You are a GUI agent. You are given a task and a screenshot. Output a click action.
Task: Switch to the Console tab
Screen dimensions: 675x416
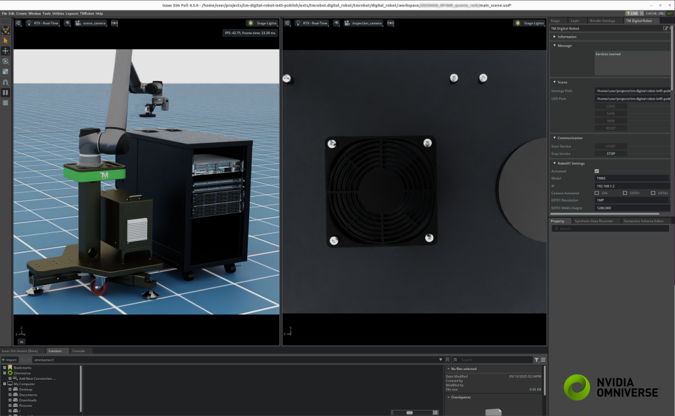(78, 351)
